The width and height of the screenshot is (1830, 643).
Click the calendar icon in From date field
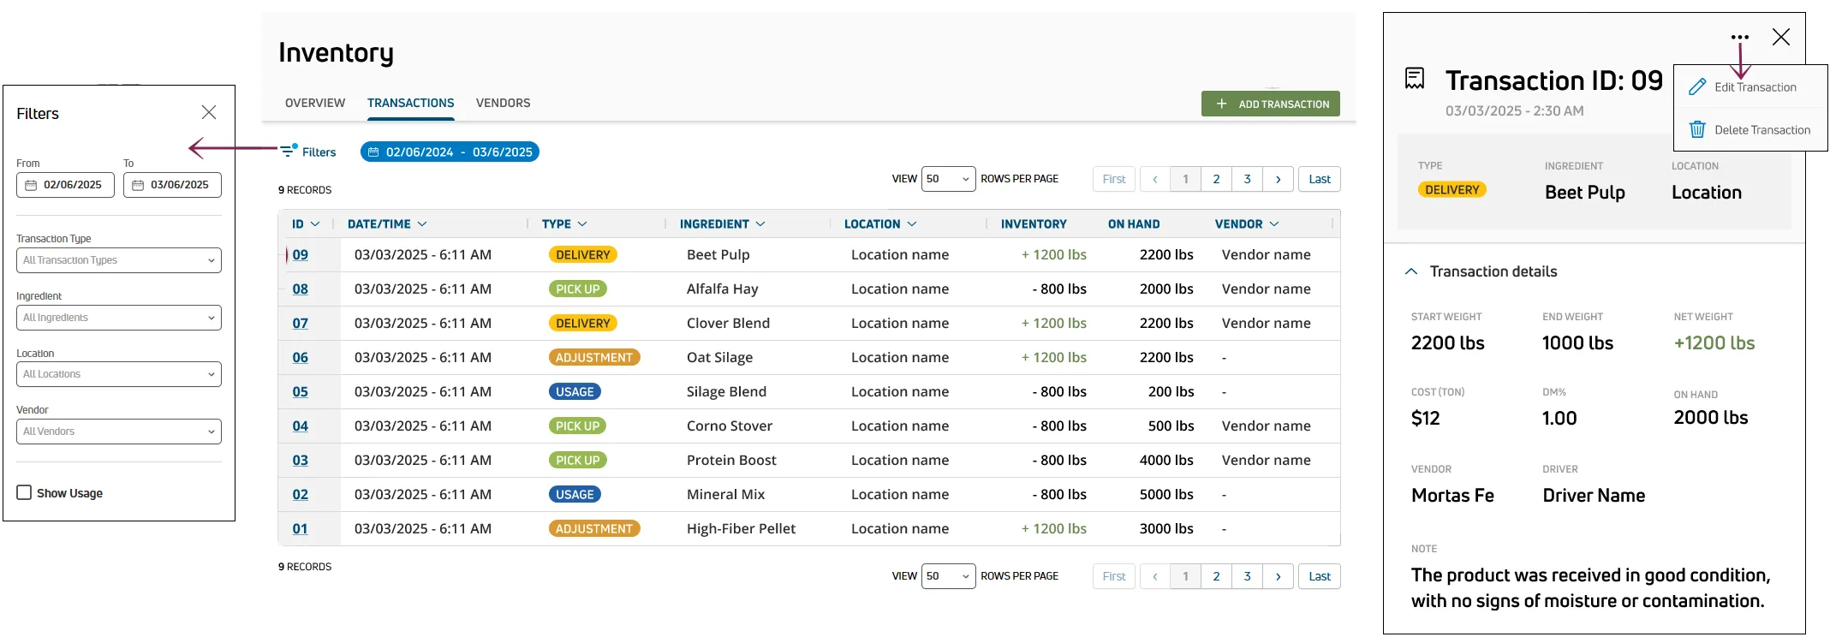[31, 185]
